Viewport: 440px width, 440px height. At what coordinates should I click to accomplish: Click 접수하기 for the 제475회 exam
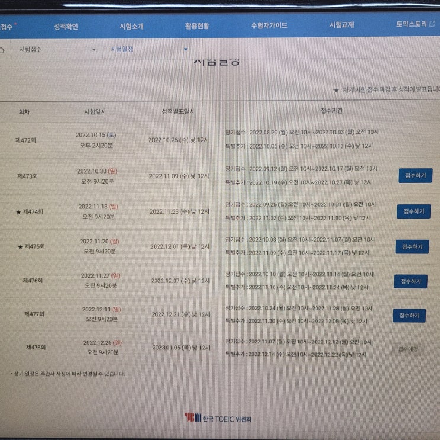tap(412, 247)
